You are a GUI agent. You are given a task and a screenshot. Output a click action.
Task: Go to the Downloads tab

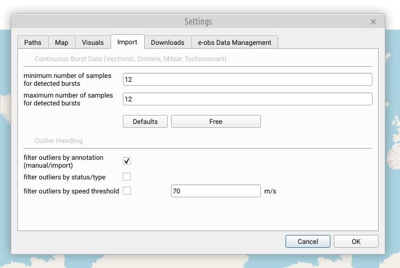pyautogui.click(x=168, y=42)
